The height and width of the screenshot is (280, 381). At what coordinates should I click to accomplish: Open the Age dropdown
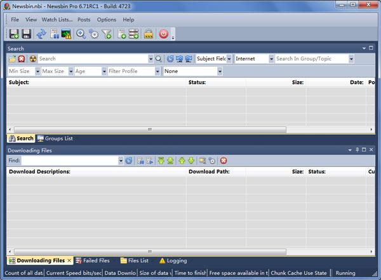pos(104,71)
